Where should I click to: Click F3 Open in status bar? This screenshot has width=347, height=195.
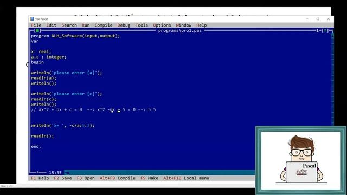point(86,178)
